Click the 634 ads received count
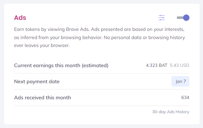Screen dimensions: 203x128 pos(185,97)
